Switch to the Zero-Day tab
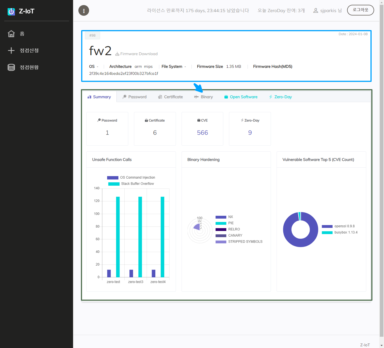This screenshot has height=348, width=384. click(x=280, y=97)
